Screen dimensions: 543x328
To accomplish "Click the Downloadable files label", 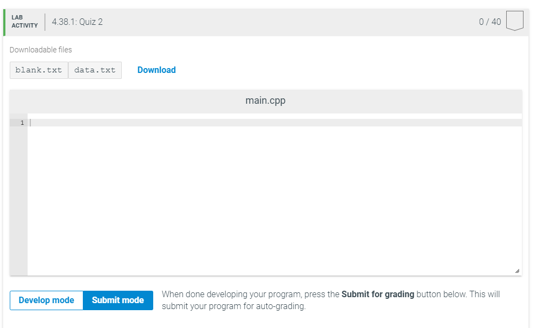I will [41, 50].
